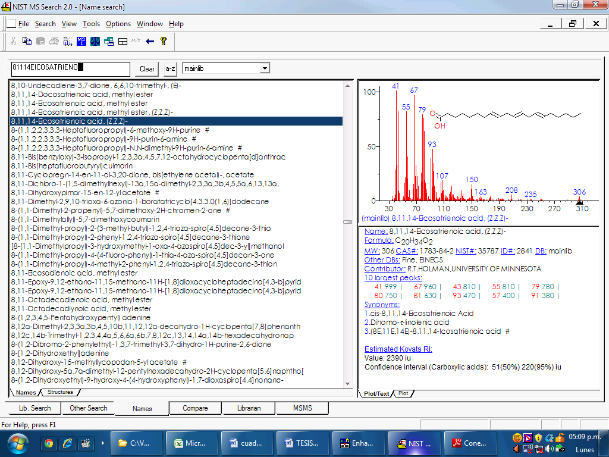Screen dimensions: 609x457
Task: Click the blue MS I toolbar icon
Action: (81, 41)
